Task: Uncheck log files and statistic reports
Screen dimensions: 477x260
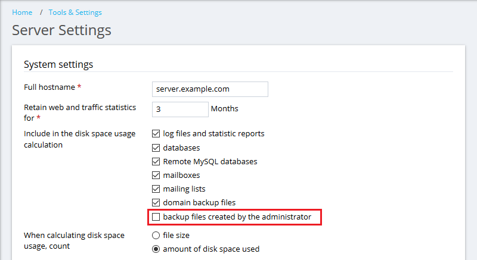Action: 156,133
